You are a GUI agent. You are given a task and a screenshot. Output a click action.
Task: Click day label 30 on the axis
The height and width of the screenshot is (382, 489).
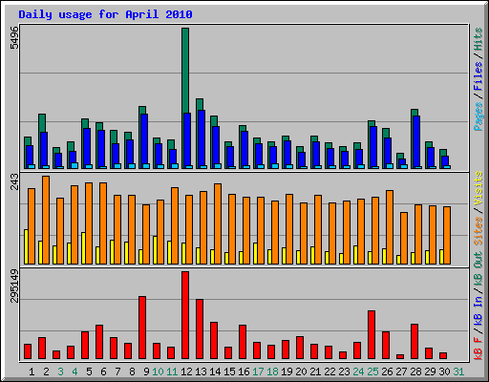click(444, 371)
